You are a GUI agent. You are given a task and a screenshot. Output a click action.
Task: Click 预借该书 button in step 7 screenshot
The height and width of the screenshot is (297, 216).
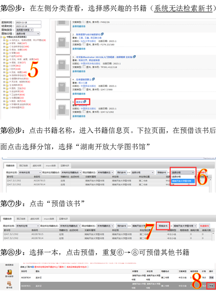(163, 226)
